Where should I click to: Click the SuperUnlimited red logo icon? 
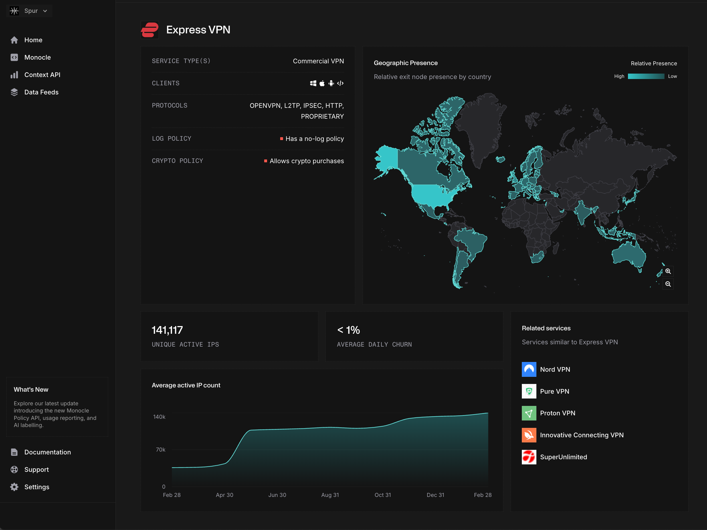tap(529, 457)
